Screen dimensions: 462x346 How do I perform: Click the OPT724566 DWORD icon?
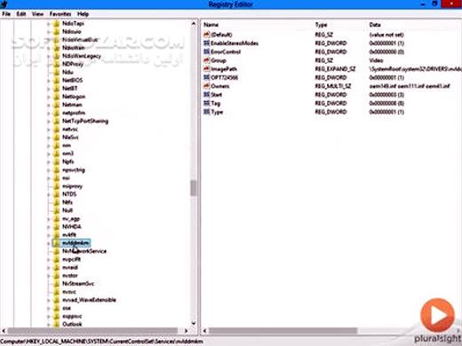point(207,77)
